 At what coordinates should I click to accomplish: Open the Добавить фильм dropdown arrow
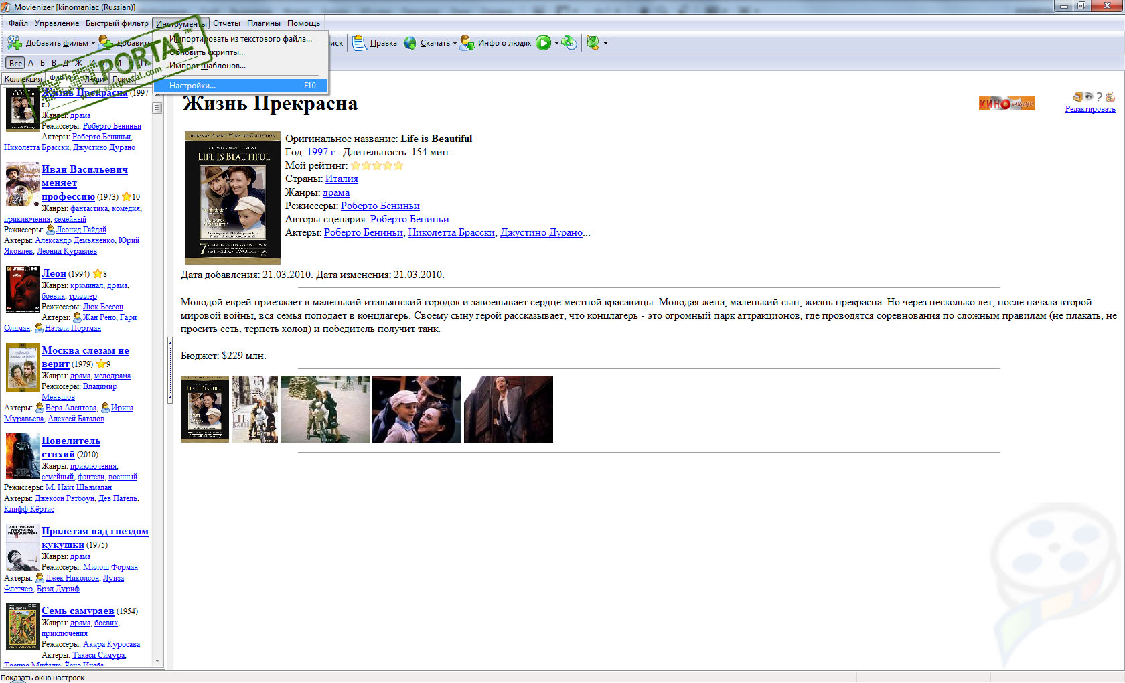click(93, 43)
